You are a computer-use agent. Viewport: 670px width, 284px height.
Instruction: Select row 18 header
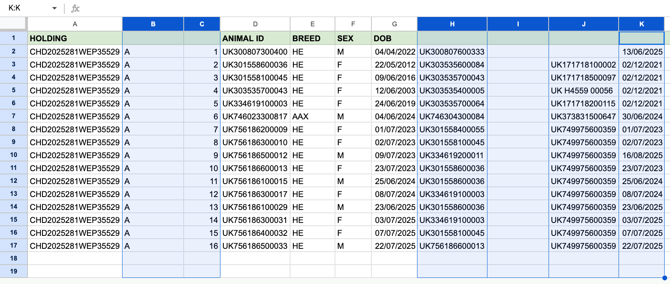pos(13,258)
